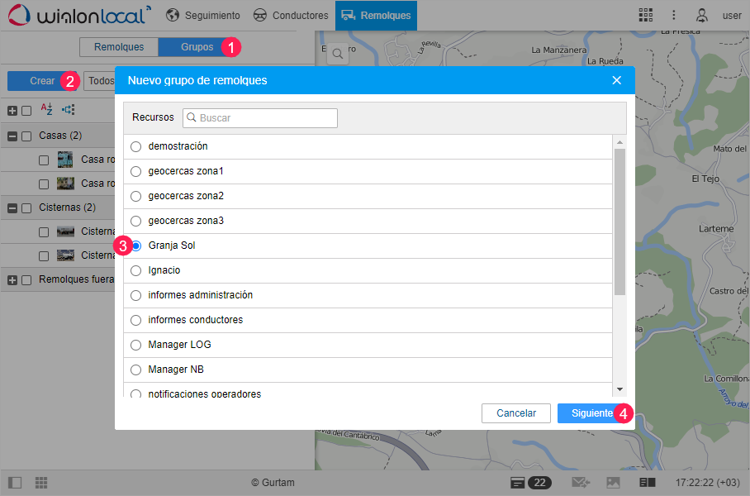Screen dimensions: 750x496
Task: Check the select-all checkbox in list header
Action: click(x=26, y=111)
